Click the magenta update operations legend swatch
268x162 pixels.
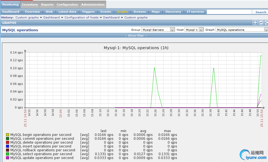click(x=8, y=158)
